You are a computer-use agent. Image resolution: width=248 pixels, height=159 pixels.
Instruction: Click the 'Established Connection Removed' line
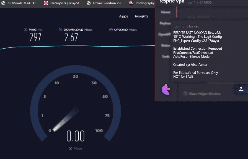click(198, 49)
